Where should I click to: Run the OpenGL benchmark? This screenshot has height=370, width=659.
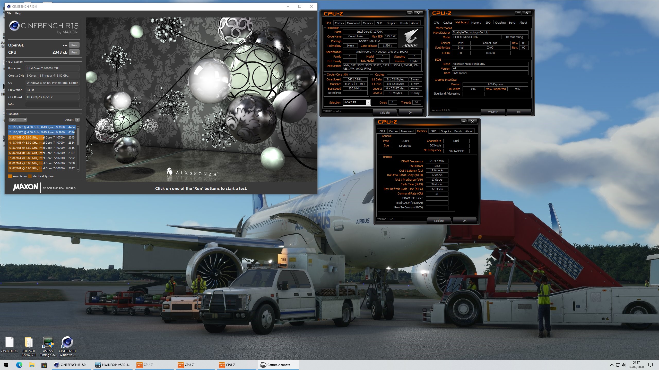[74, 45]
